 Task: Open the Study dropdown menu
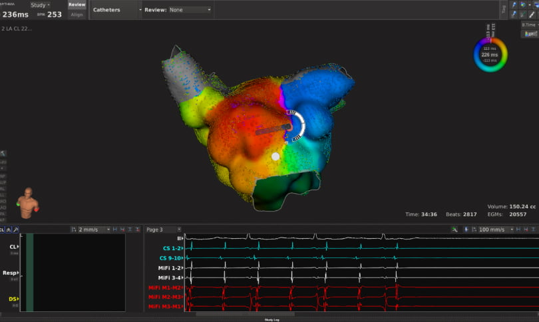tap(40, 5)
